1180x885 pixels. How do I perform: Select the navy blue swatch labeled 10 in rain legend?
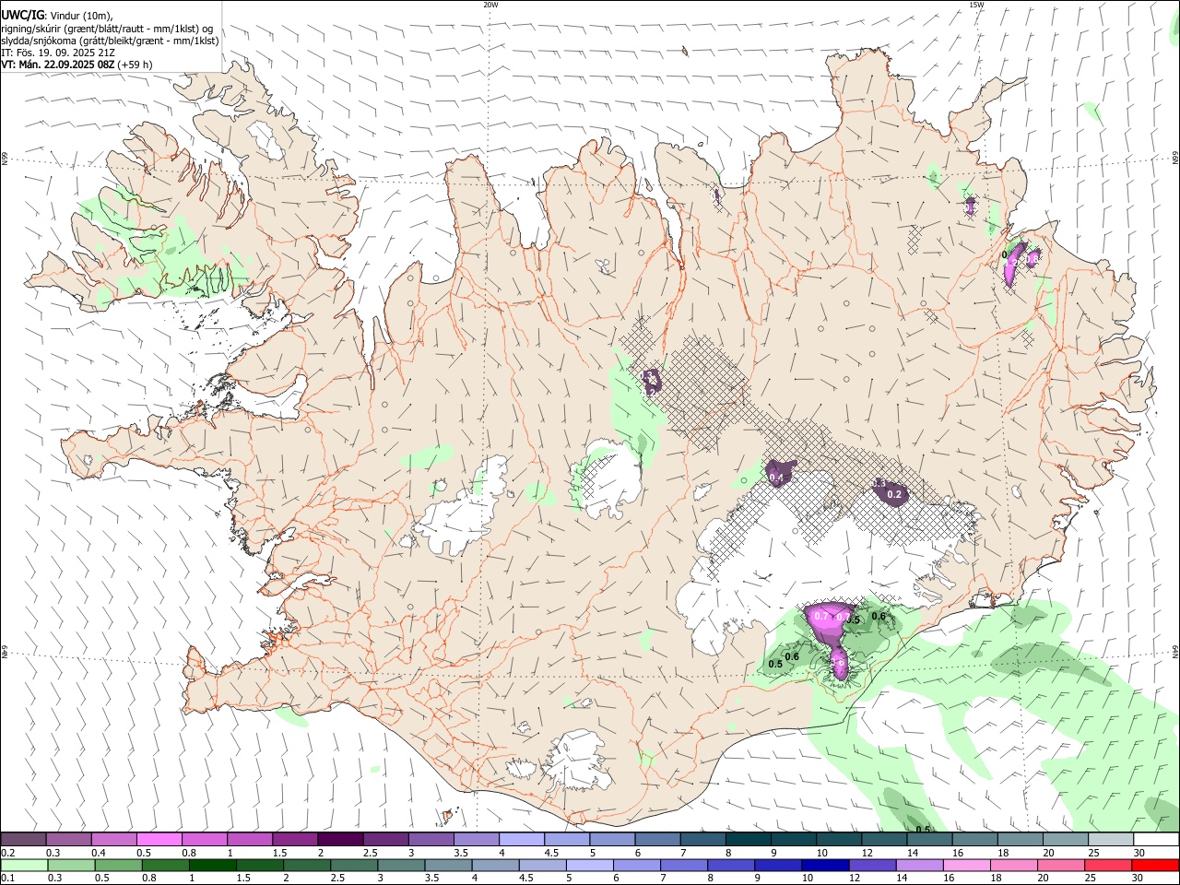[x=823, y=866]
